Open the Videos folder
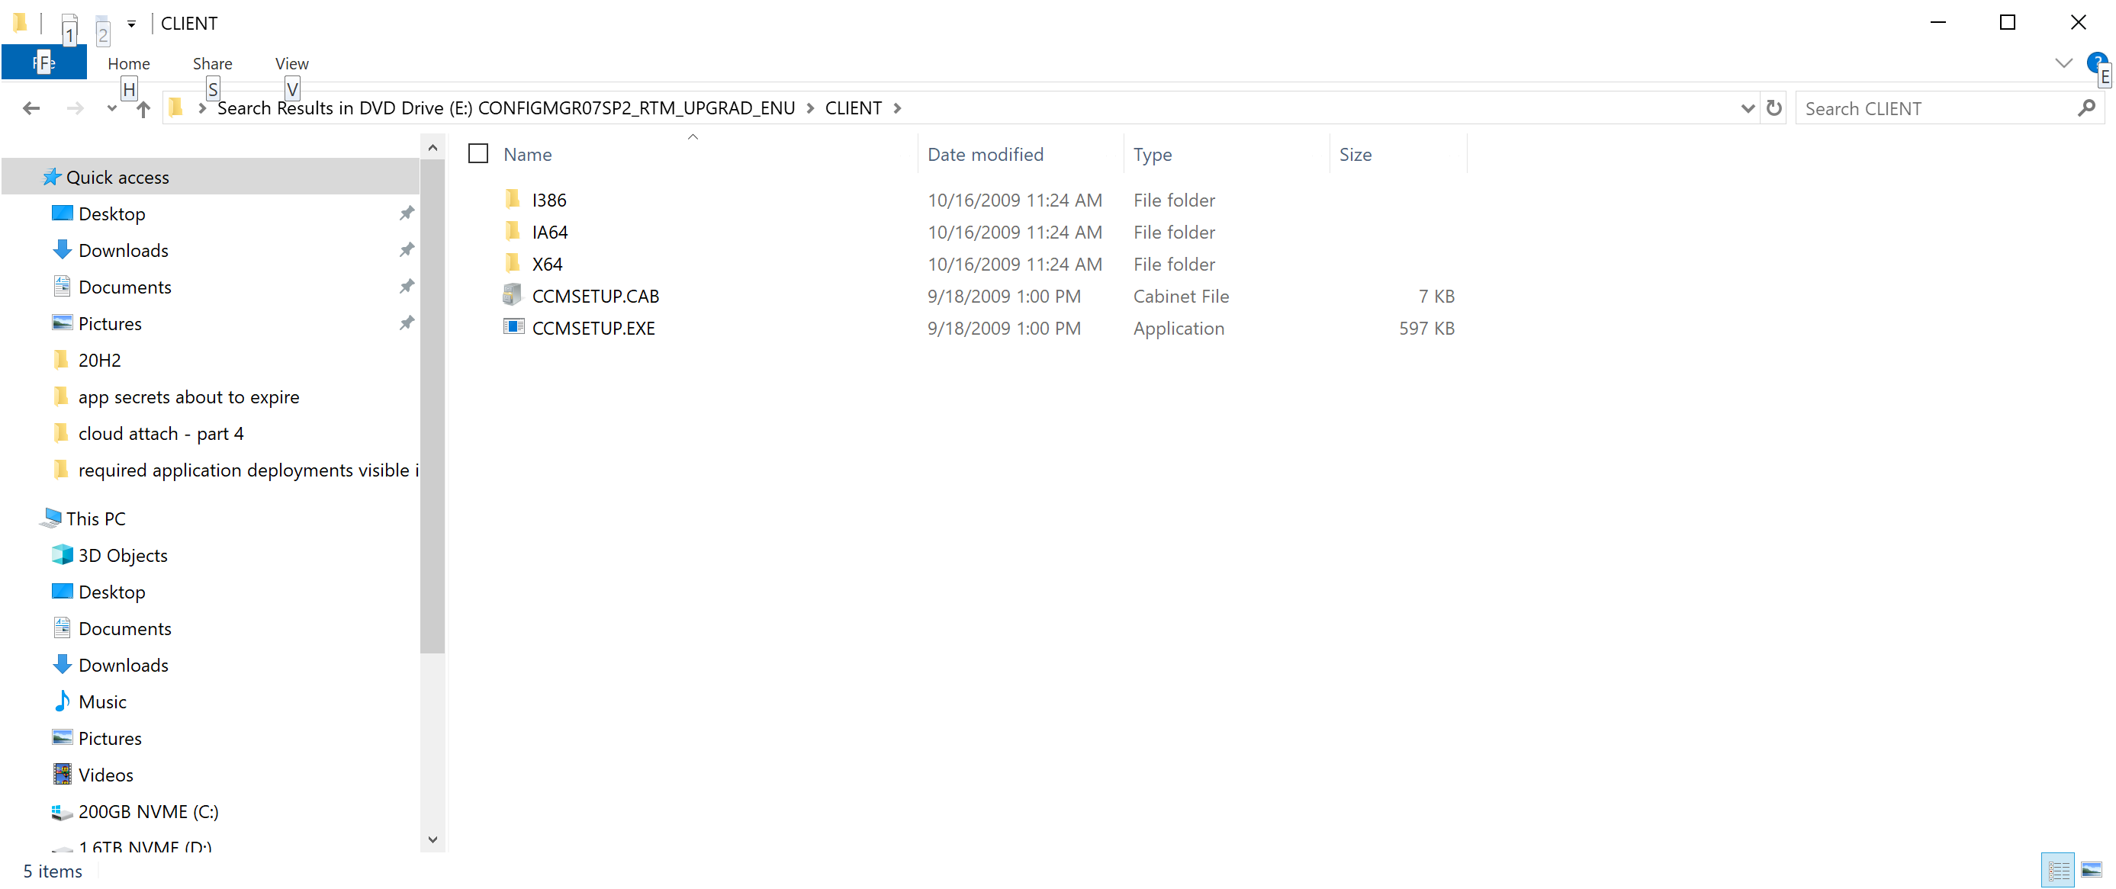The width and height of the screenshot is (2116, 889). (x=105, y=774)
